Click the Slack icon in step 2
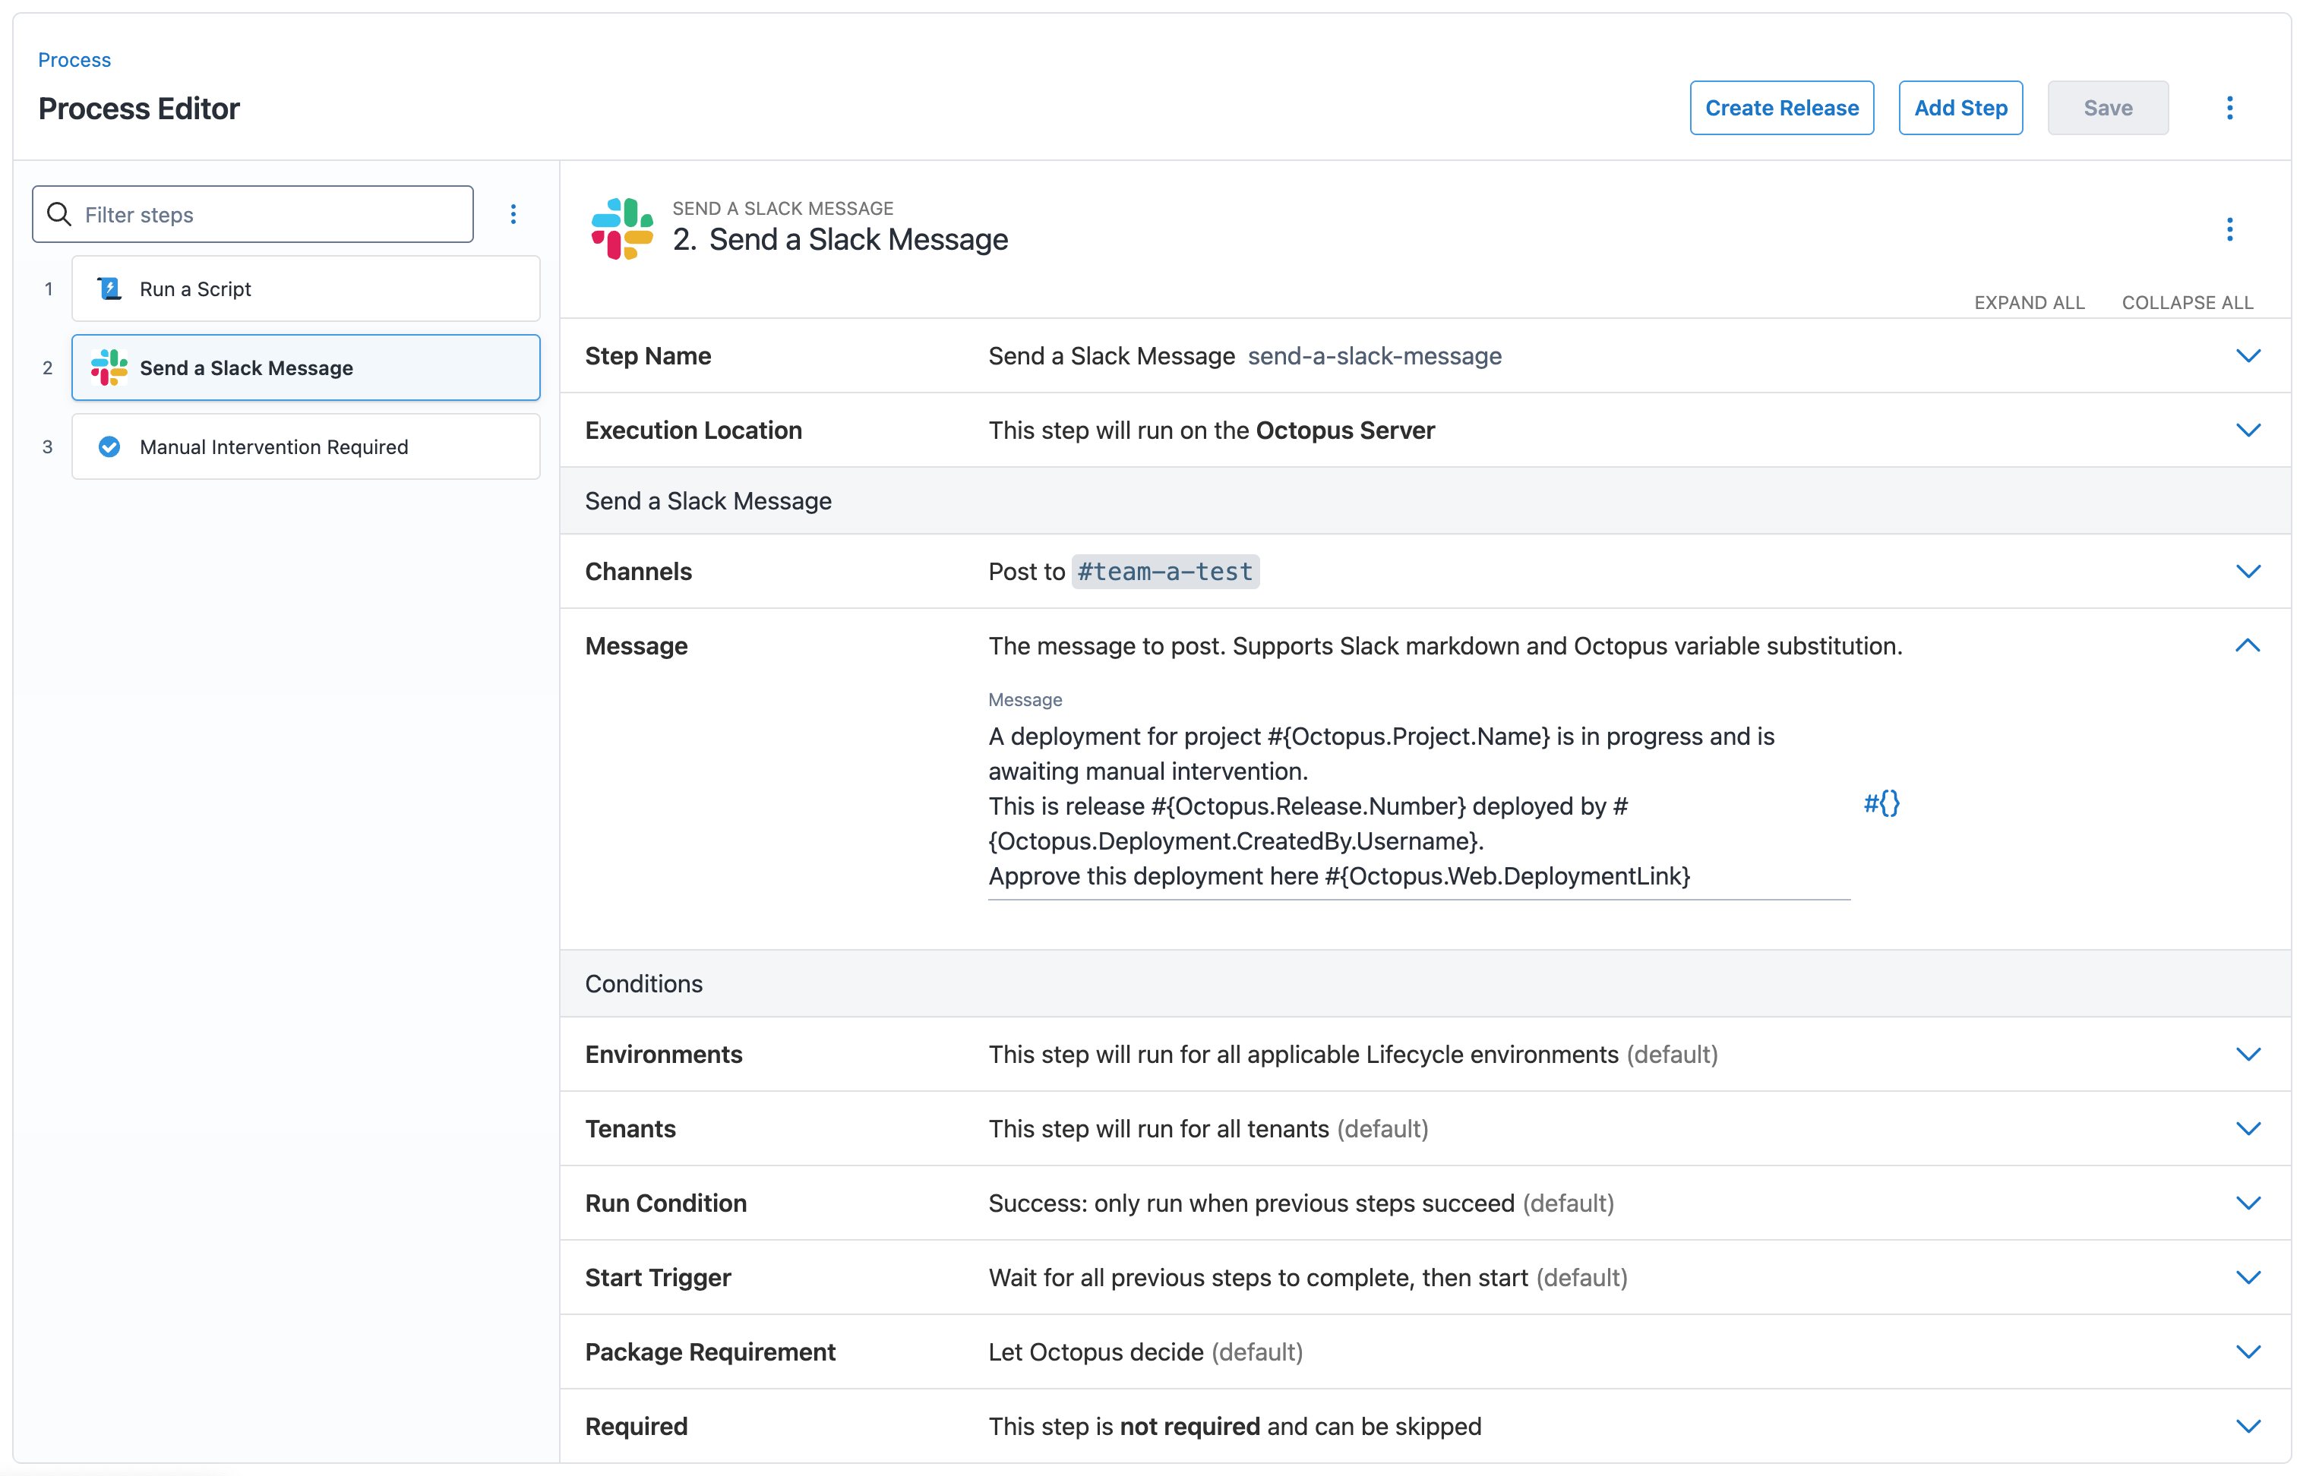 [x=109, y=367]
